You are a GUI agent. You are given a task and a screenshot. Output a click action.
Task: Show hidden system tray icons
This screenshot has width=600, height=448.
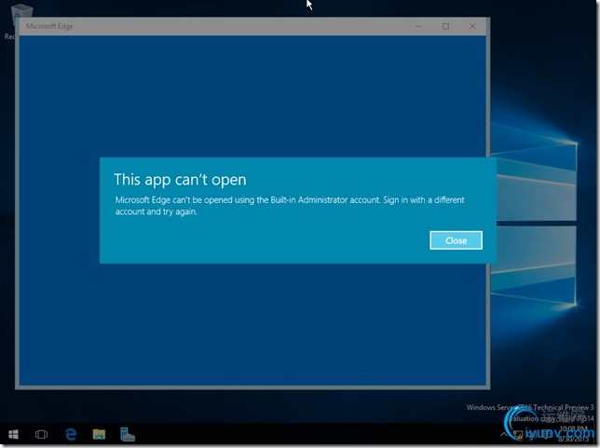point(504,434)
